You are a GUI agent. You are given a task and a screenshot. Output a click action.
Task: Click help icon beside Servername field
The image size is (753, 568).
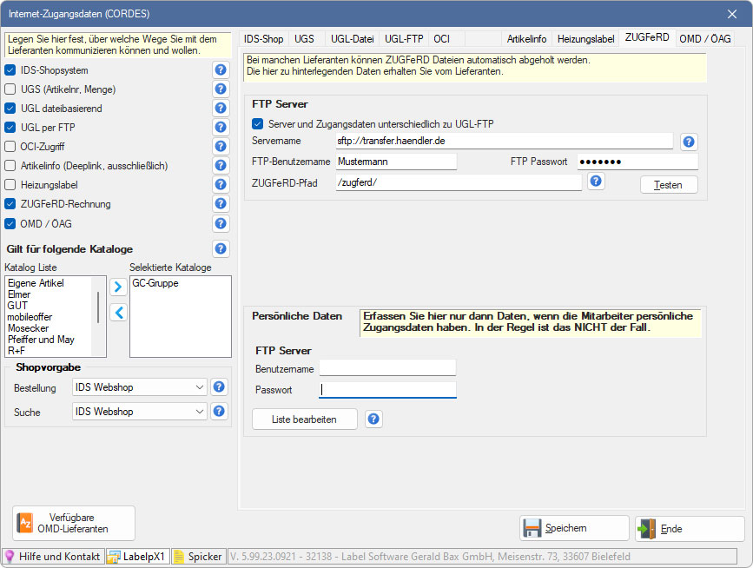pyautogui.click(x=689, y=142)
